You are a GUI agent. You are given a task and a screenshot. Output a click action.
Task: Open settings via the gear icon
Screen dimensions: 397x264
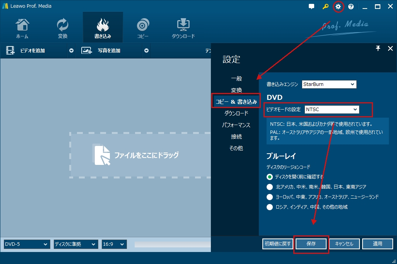point(338,7)
